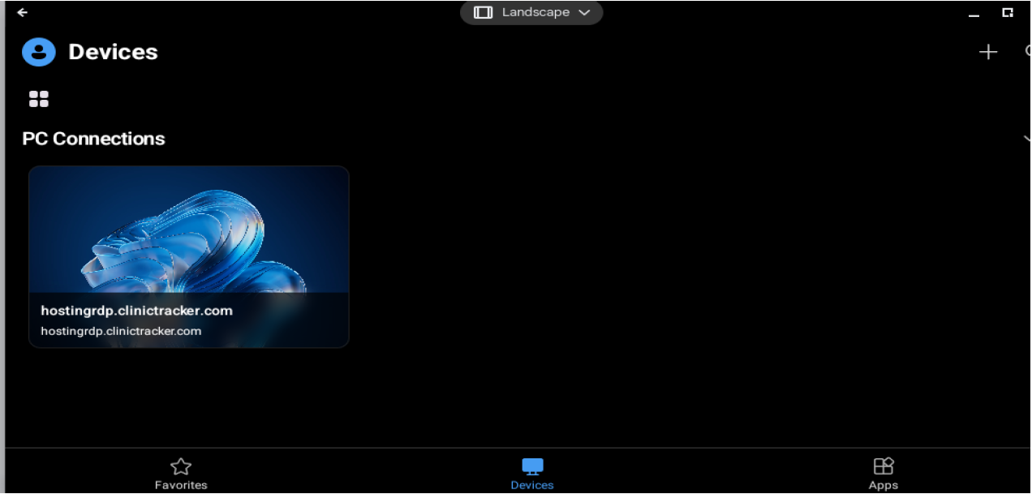Click the hostingrdp.clinictracker.com bold title

coord(137,311)
